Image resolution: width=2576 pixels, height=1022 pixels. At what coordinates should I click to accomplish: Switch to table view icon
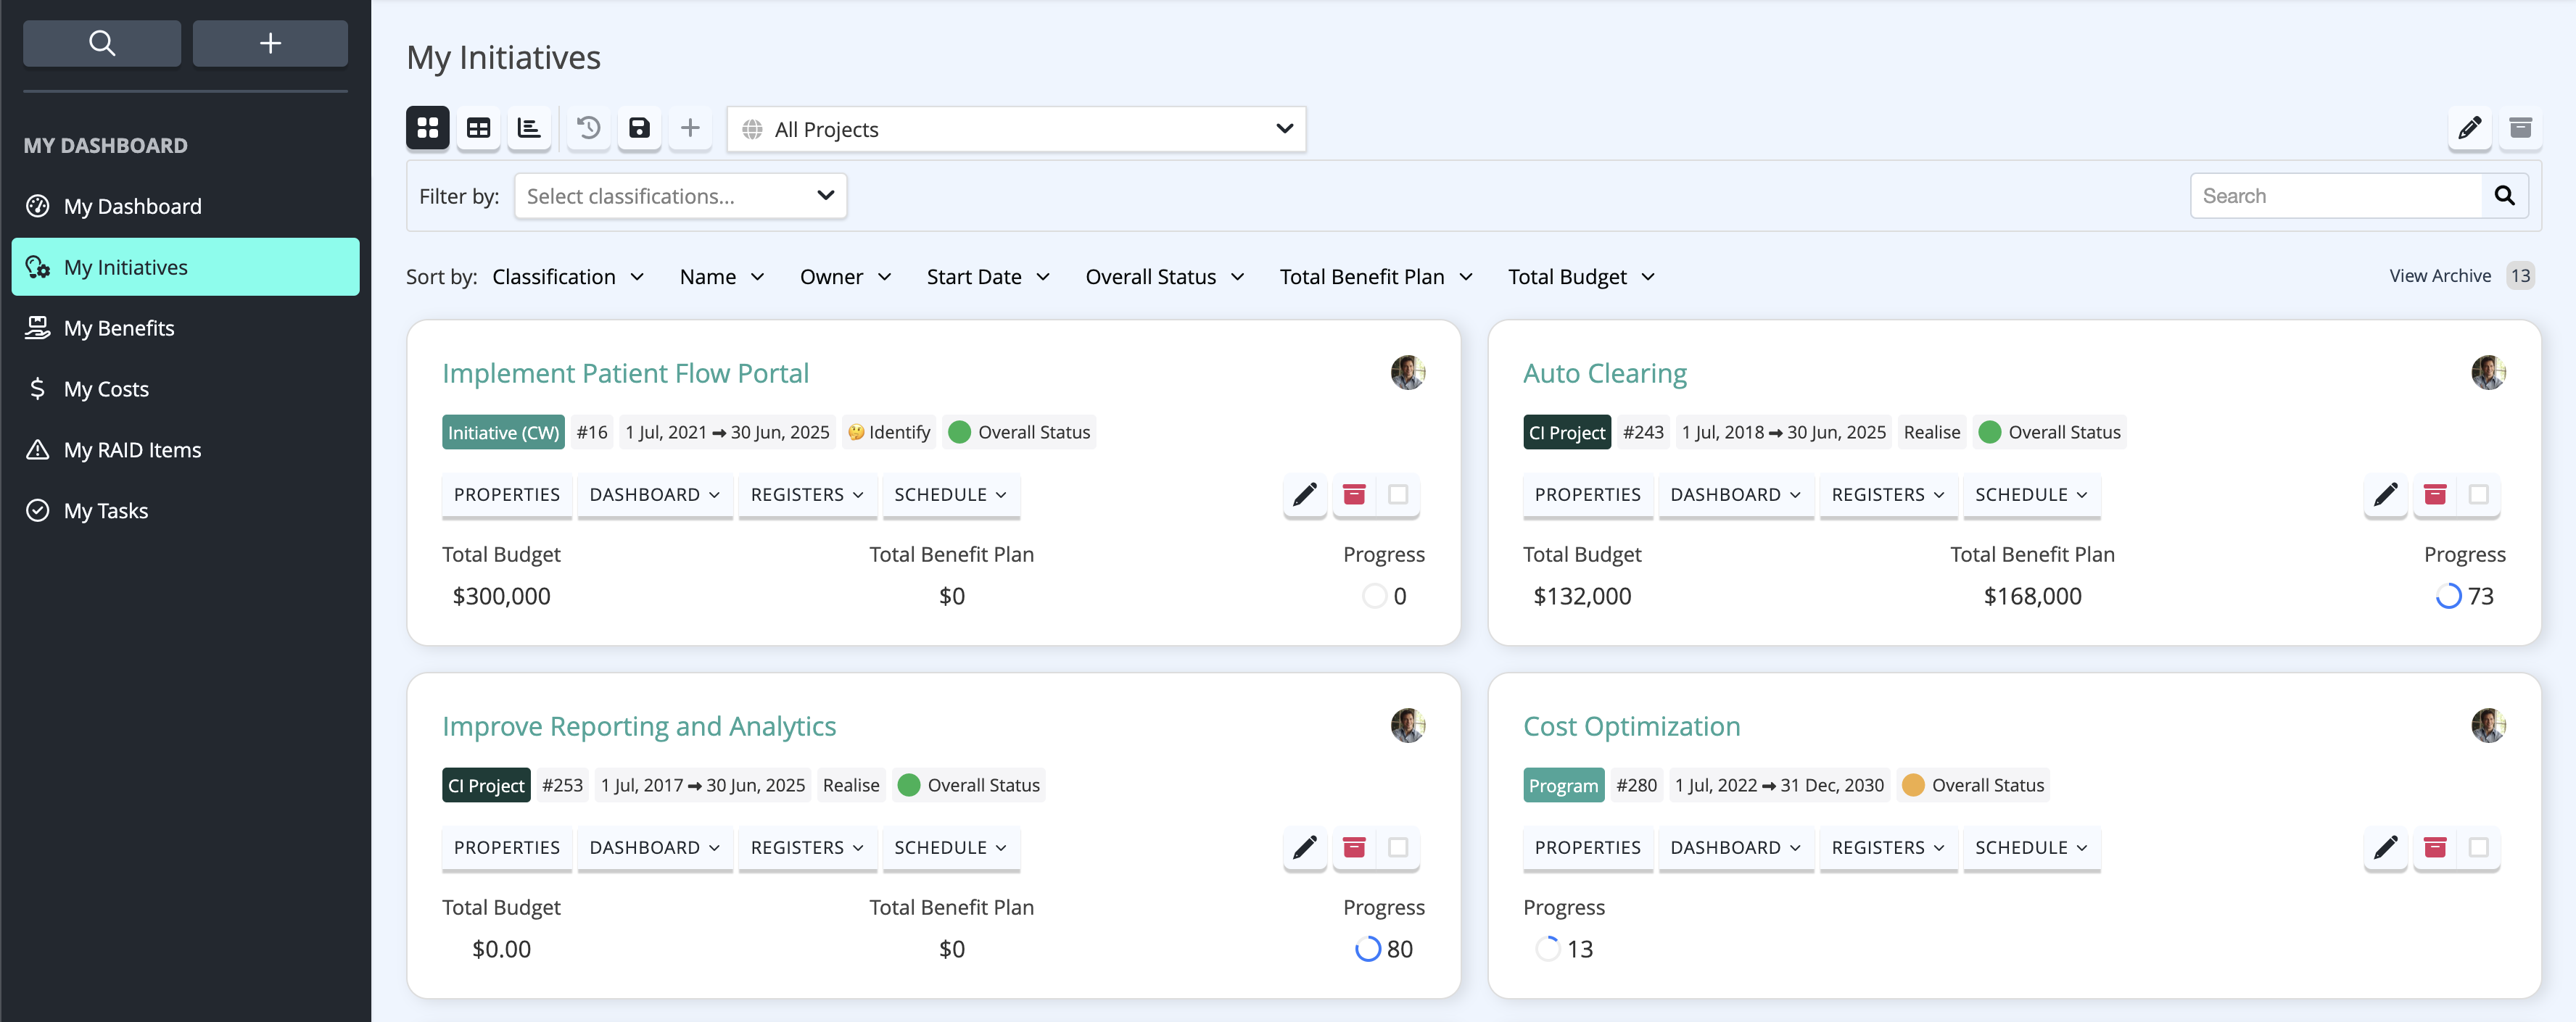coord(478,128)
